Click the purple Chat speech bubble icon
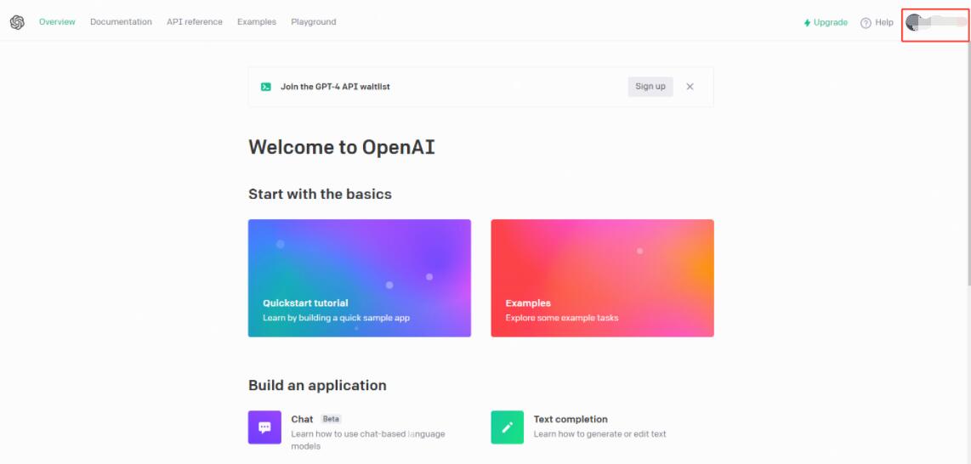 click(264, 427)
